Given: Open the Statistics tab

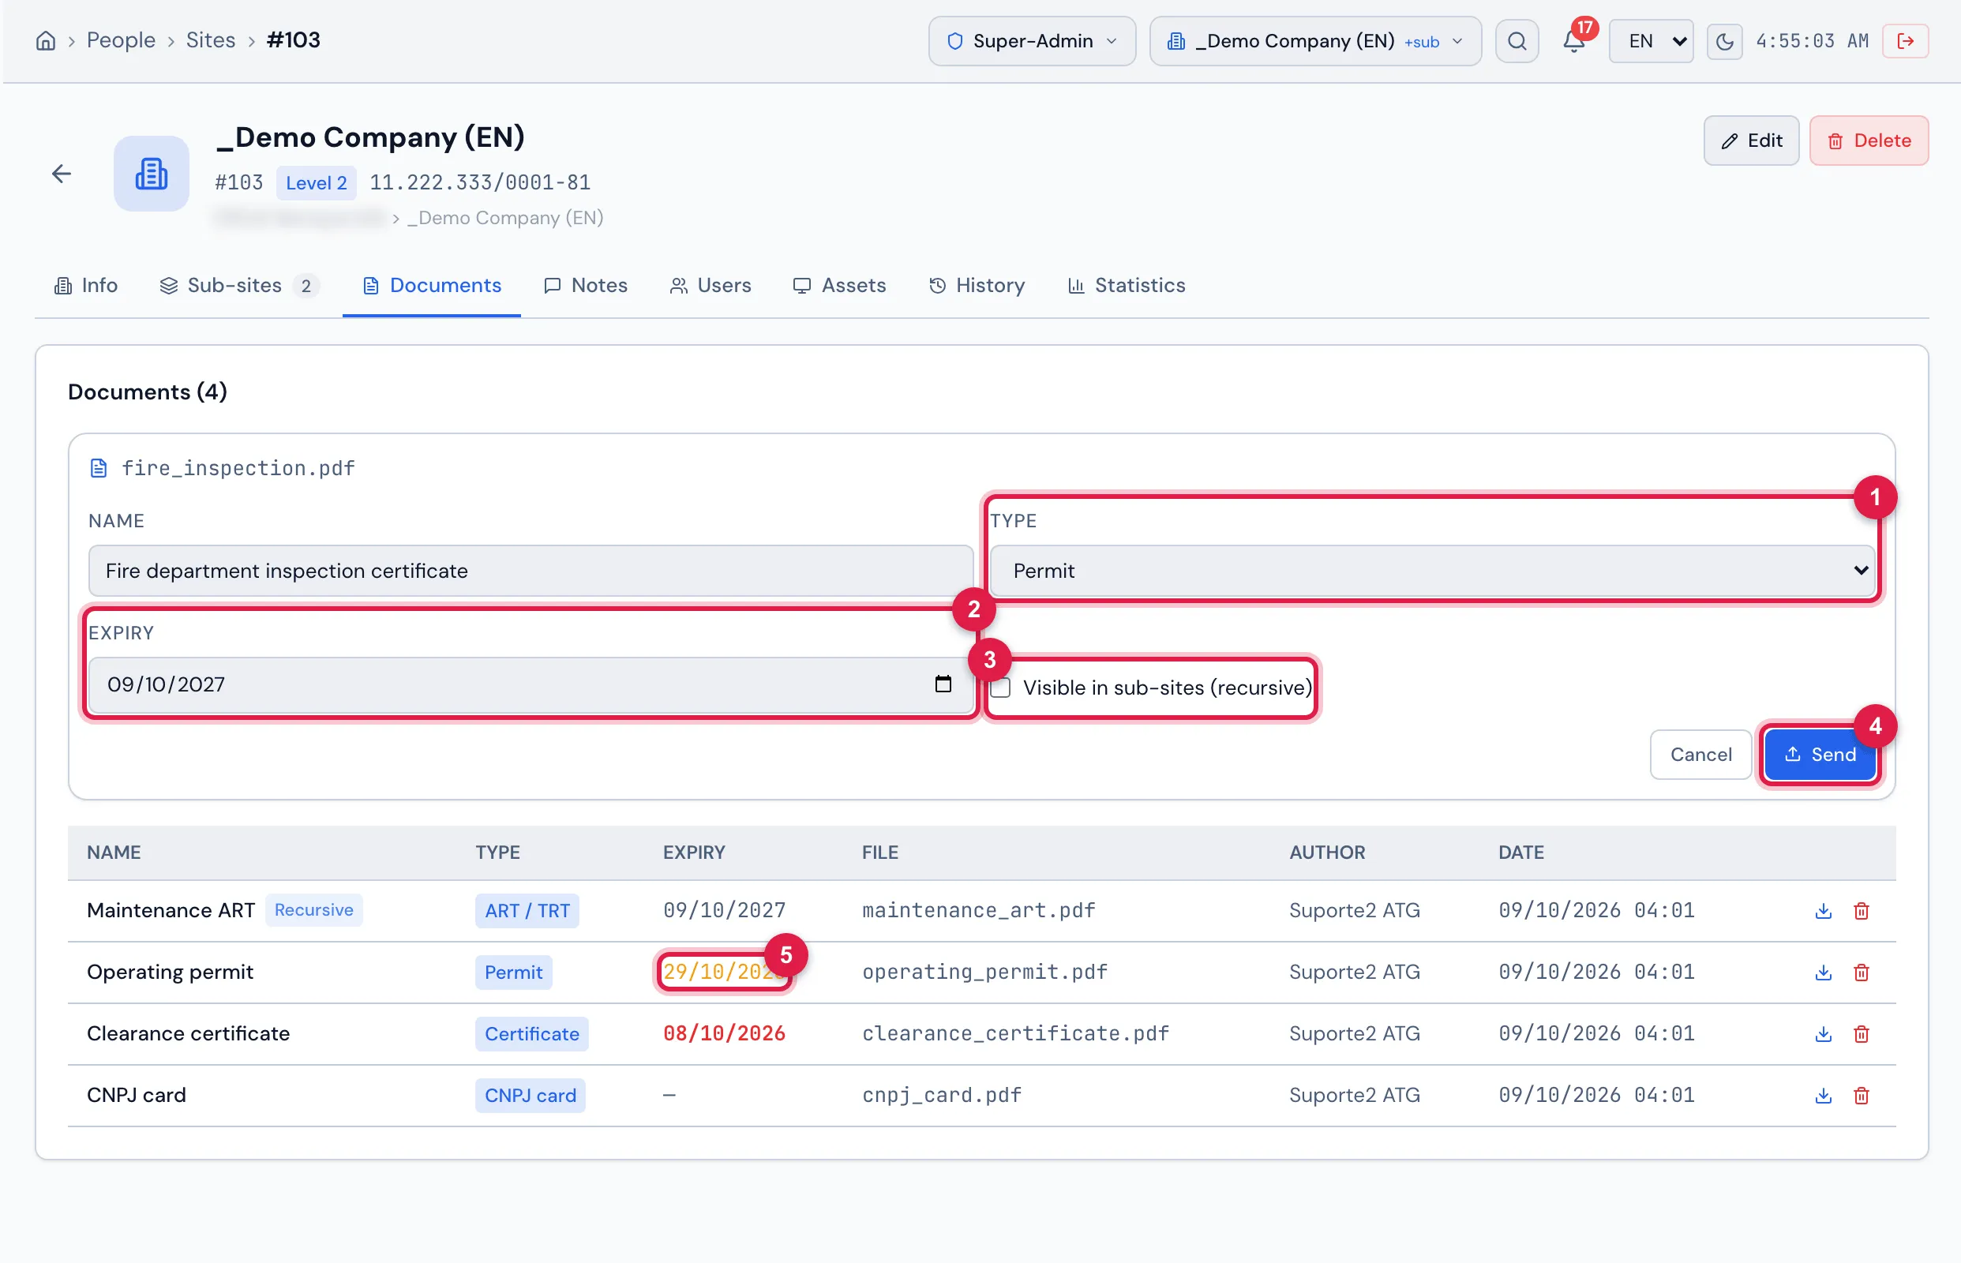Looking at the screenshot, I should point(1126,286).
